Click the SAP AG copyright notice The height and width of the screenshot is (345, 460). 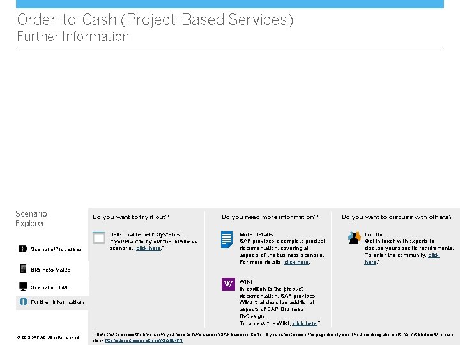point(48,337)
